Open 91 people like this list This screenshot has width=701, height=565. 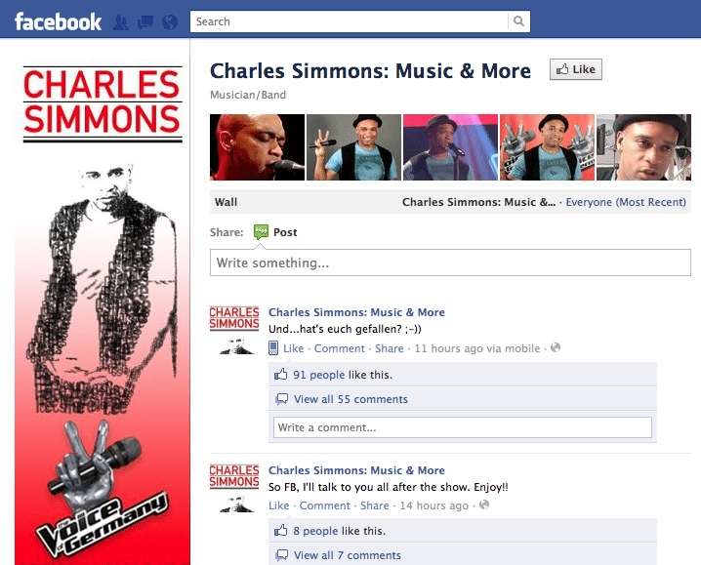(318, 375)
